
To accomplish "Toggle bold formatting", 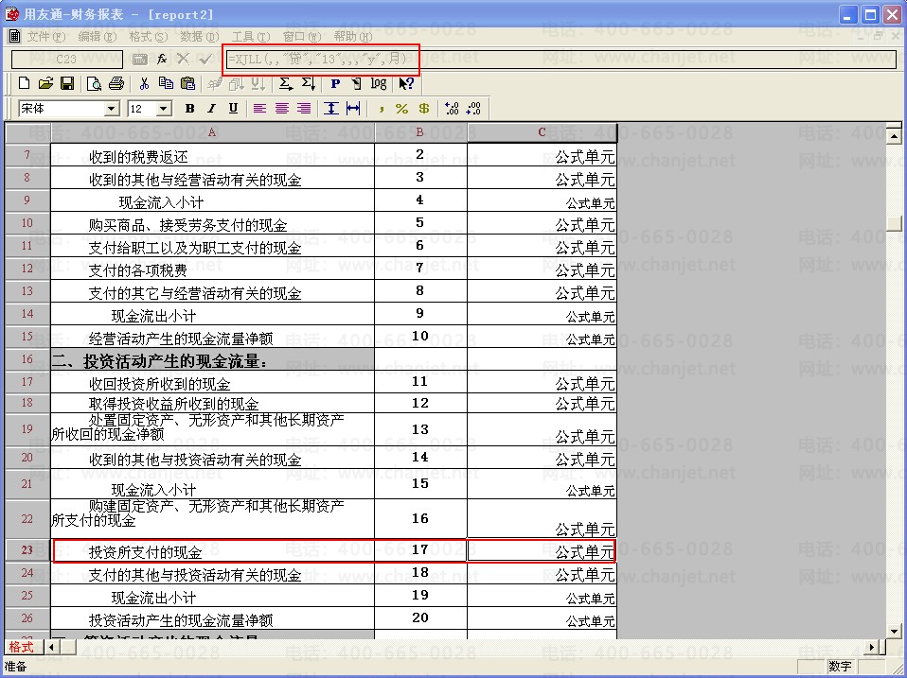I will pyautogui.click(x=189, y=109).
